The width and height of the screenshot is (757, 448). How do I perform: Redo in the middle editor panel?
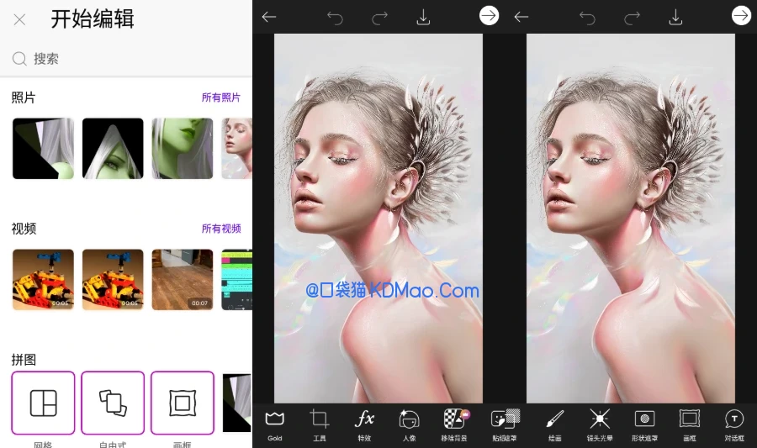[x=379, y=18]
